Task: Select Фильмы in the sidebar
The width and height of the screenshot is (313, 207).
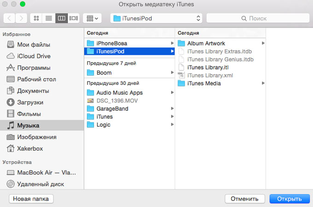Action: click(x=42, y=114)
